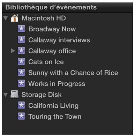This screenshot has height=135, width=134.
Task: Collapse the Storage Disk disclosure triangle
Action: coord(6,95)
